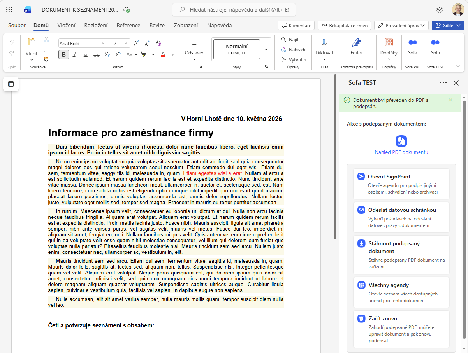Toggle strikethrough formatting
The width and height of the screenshot is (468, 353).
point(97,54)
